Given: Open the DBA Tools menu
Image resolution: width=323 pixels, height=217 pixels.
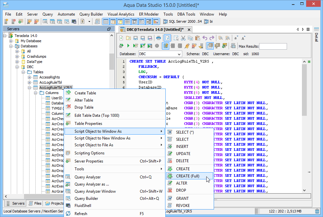Looking at the screenshot, I should pos(186,14).
